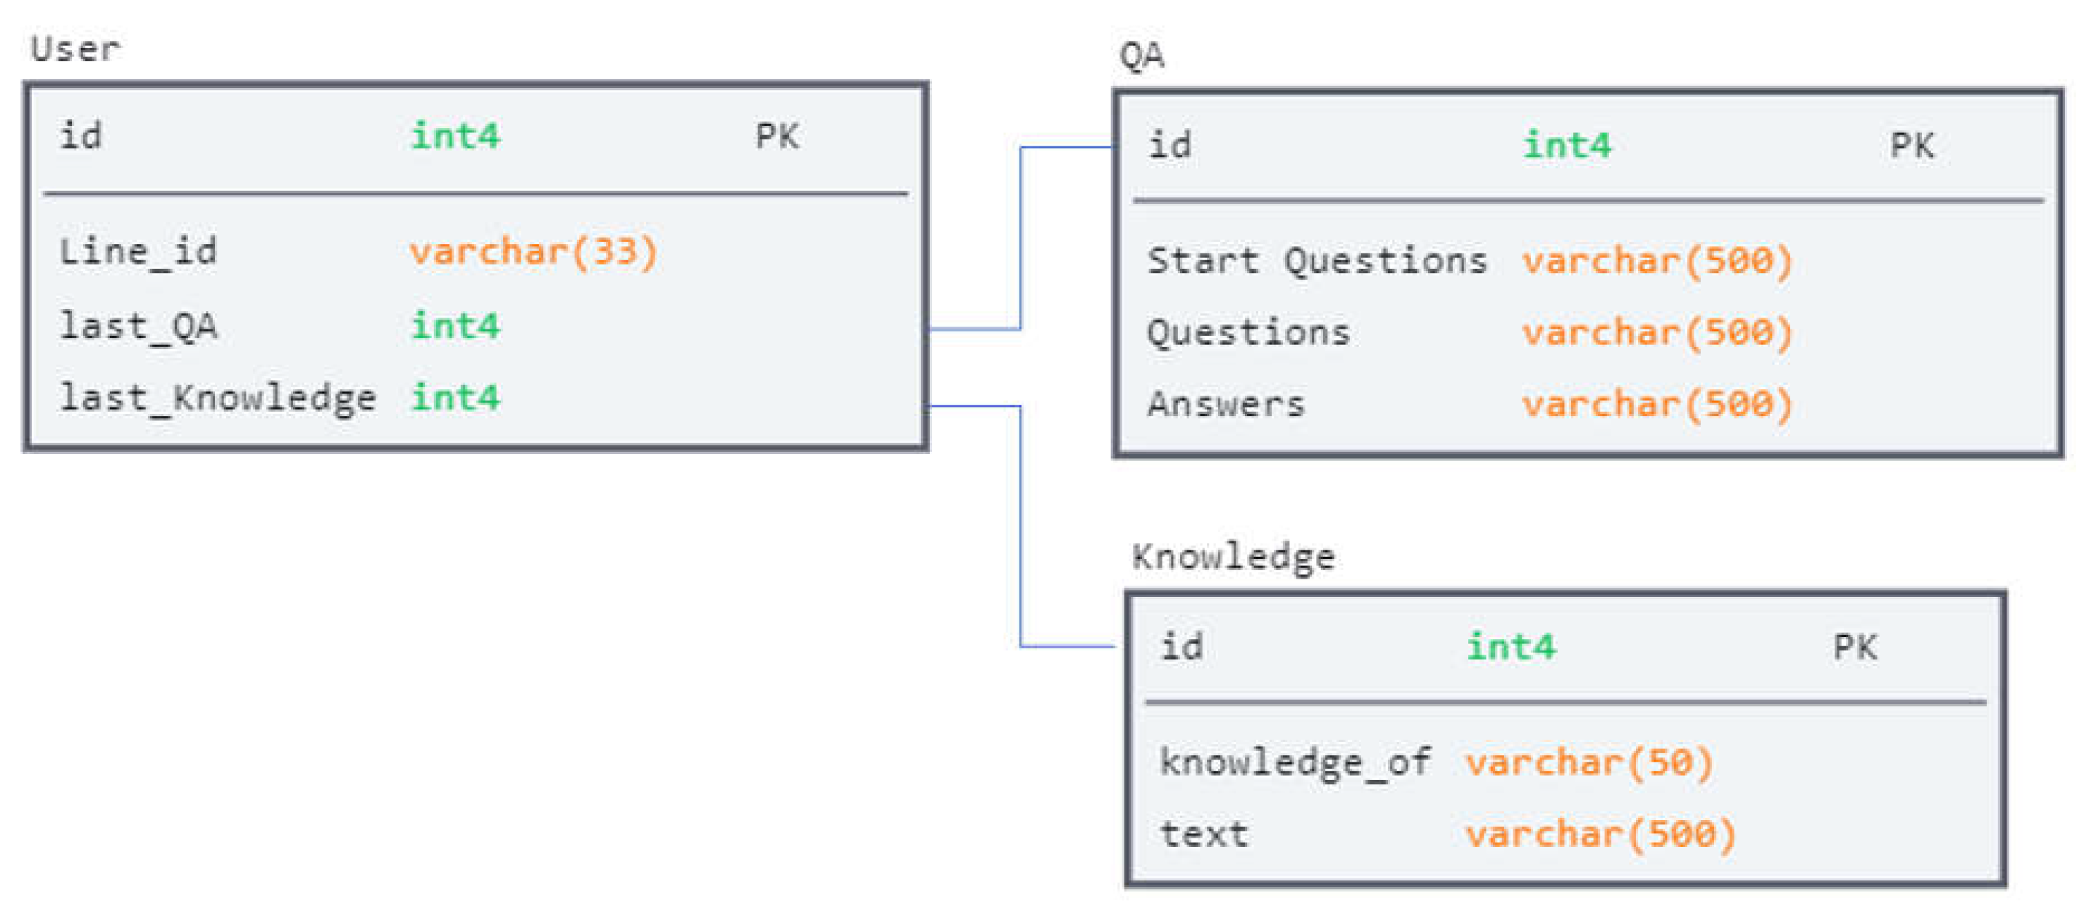Click the last_Knowledge field name
This screenshot has width=2084, height=913.
pyautogui.click(x=218, y=398)
